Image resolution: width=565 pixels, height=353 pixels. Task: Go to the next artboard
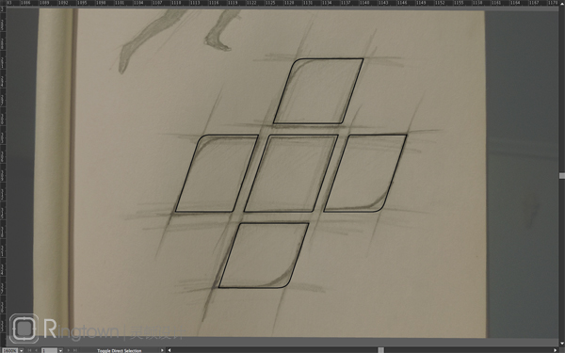[x=69, y=350]
